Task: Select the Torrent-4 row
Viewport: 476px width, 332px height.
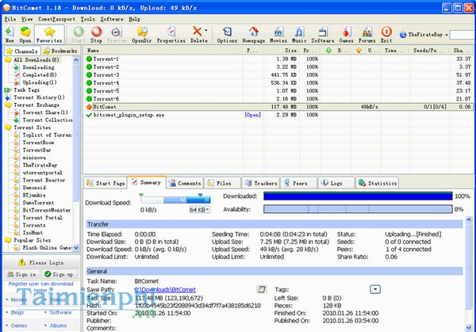Action: pos(278,82)
